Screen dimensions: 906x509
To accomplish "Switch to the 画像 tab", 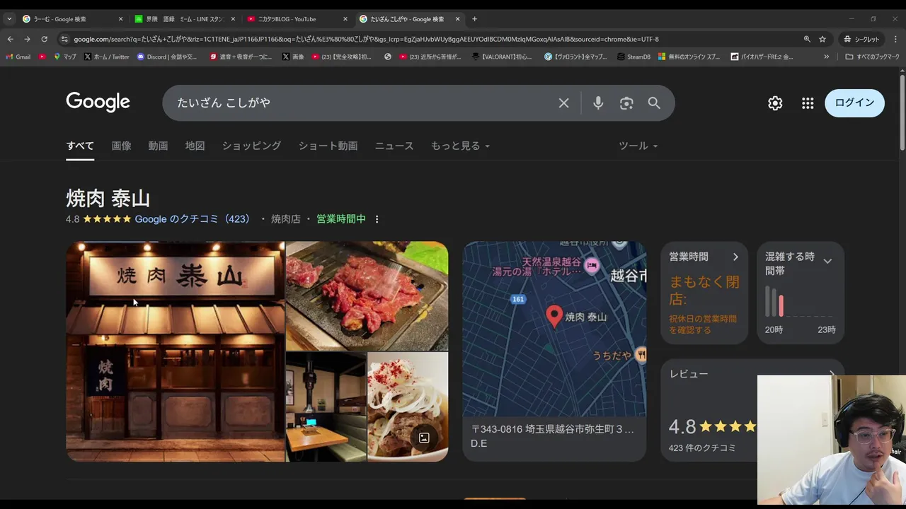I will coord(121,146).
